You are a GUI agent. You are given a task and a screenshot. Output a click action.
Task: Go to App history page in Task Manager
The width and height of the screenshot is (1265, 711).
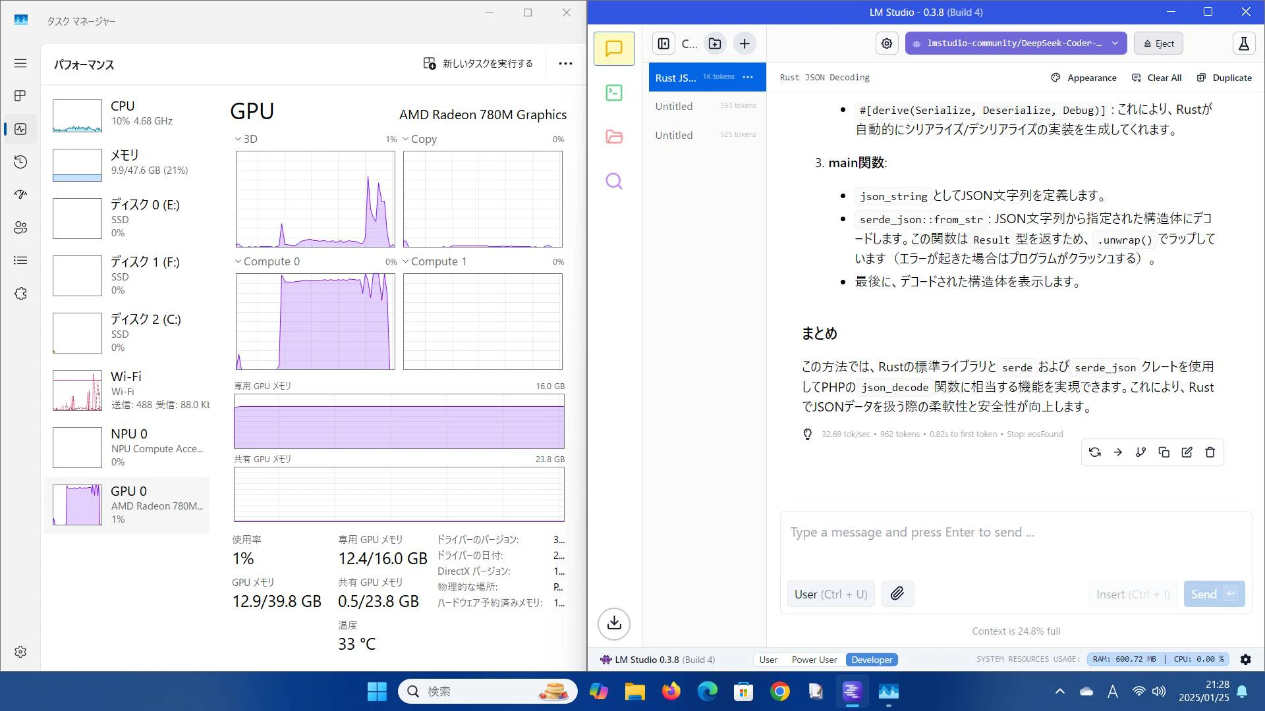20,162
